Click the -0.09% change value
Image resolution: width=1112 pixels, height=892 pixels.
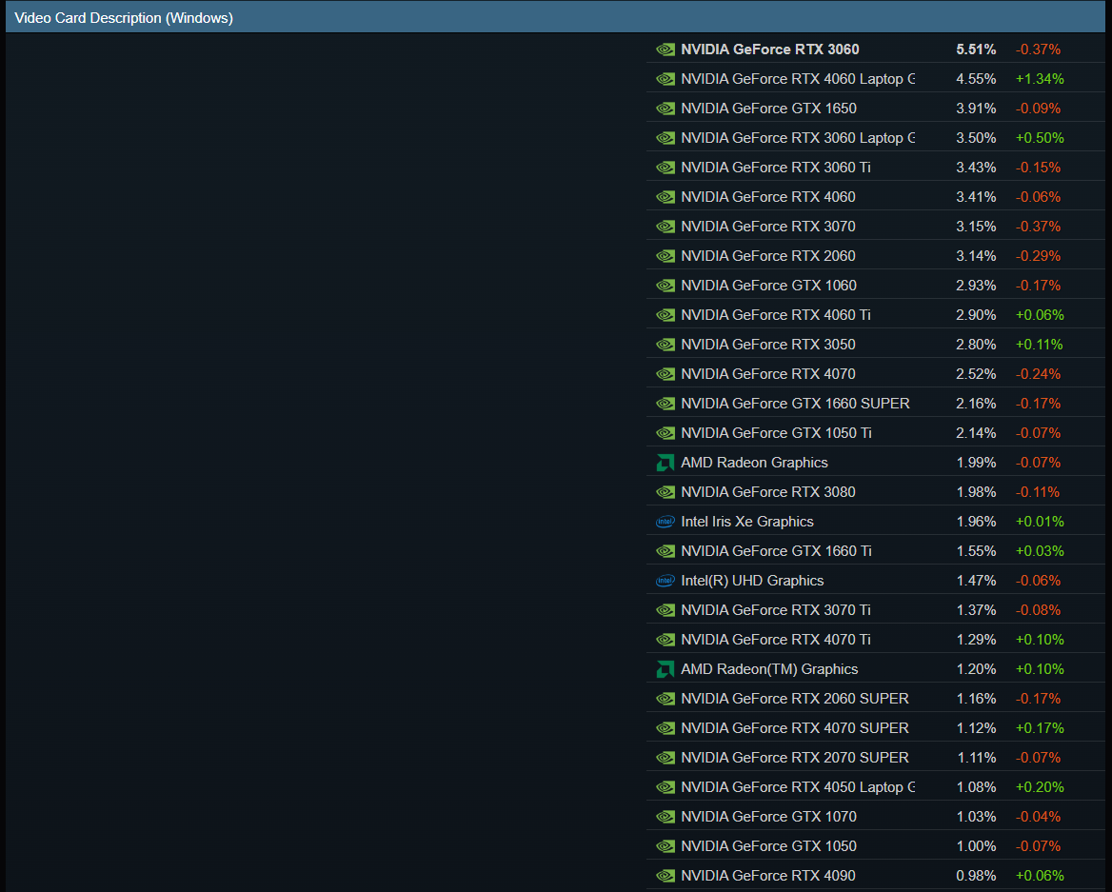pos(1039,109)
